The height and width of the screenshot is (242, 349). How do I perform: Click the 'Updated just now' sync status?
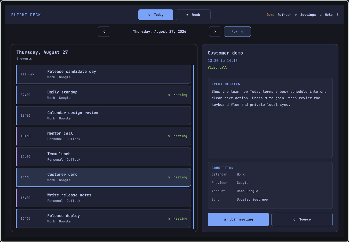(252, 199)
